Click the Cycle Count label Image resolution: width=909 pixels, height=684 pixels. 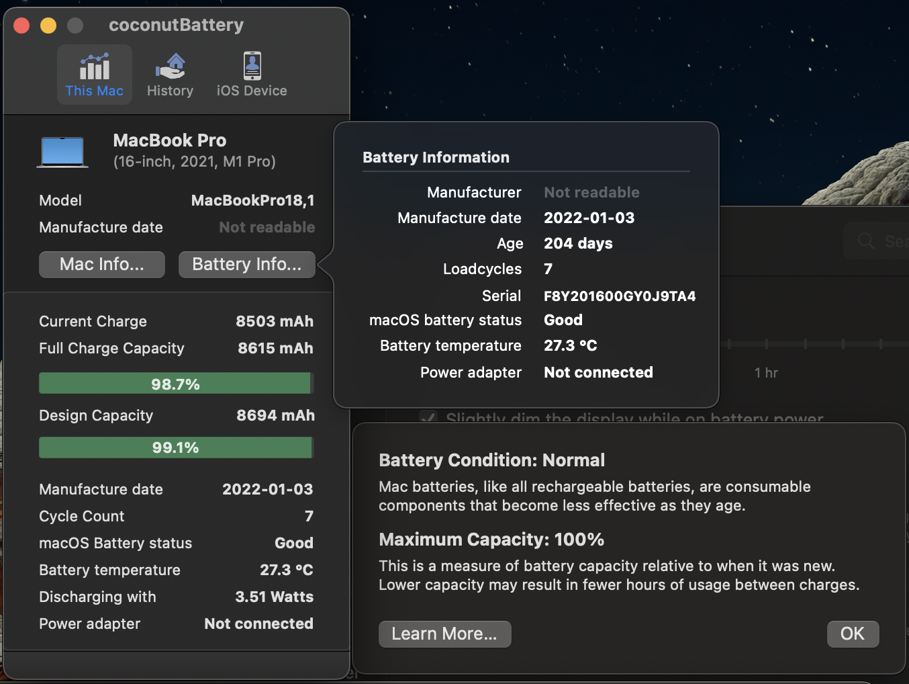point(82,516)
